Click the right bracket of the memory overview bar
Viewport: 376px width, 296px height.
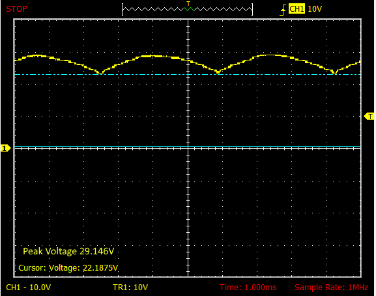[x=252, y=10]
